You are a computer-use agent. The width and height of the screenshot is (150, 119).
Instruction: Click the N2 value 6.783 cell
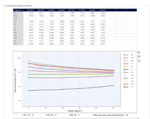click(x=100, y=13)
